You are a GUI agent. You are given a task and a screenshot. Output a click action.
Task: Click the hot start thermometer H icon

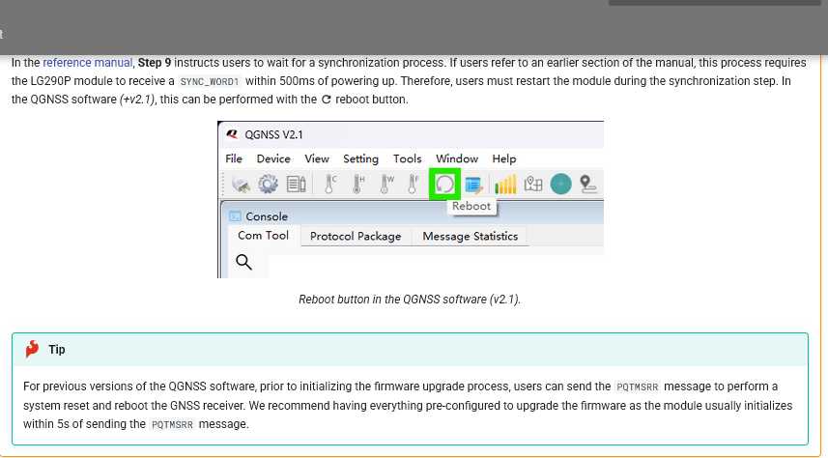click(357, 183)
